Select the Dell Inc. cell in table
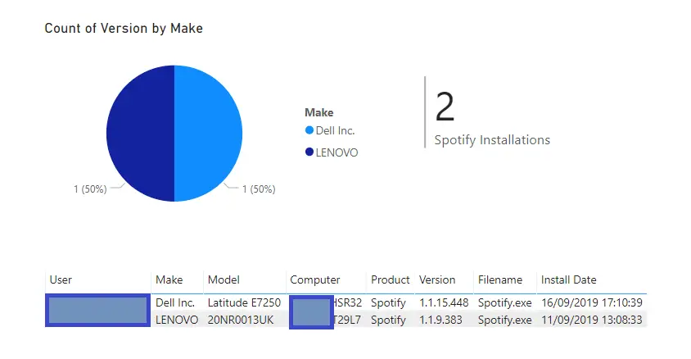 coord(175,302)
